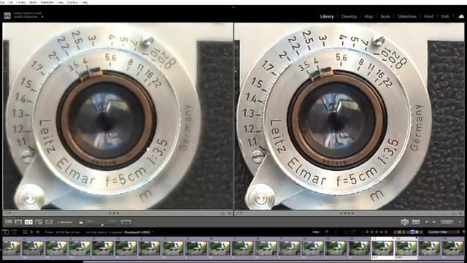Click the Make Select icon
The height and width of the screenshot is (263, 467).
(416, 222)
